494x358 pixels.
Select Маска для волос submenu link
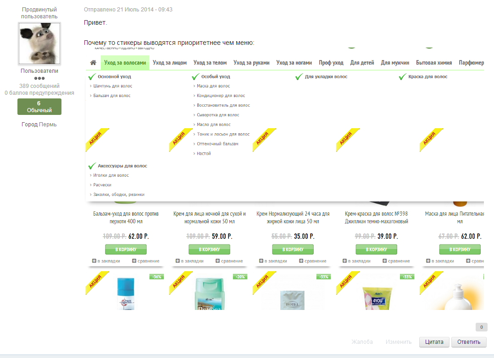[x=213, y=86]
